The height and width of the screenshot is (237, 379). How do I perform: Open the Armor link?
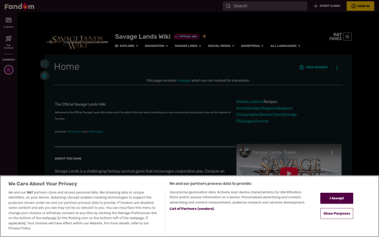click(241, 108)
